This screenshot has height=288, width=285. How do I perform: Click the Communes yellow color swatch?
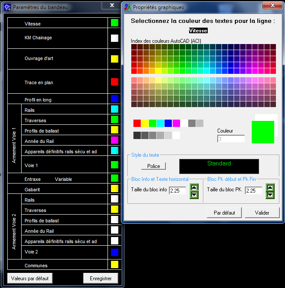(x=114, y=265)
